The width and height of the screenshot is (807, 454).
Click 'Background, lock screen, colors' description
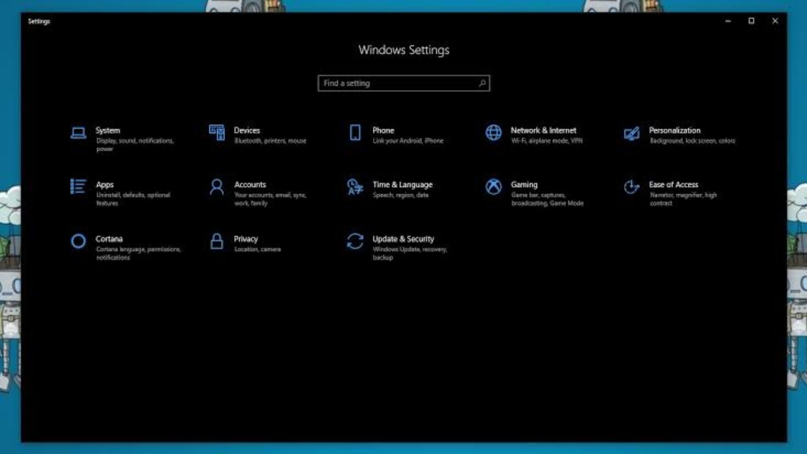point(692,141)
